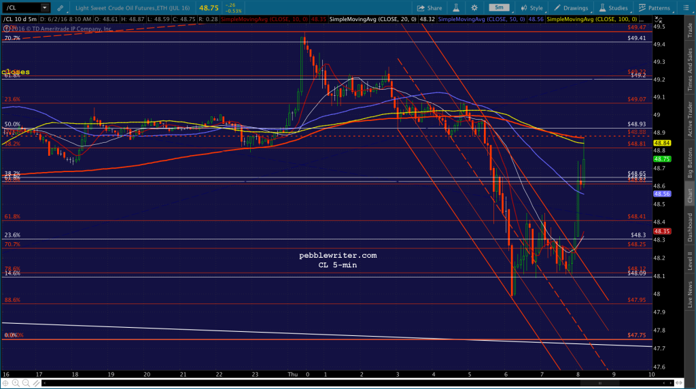696x389 pixels.
Task: Click the Live News side tab
Action: coord(691,294)
